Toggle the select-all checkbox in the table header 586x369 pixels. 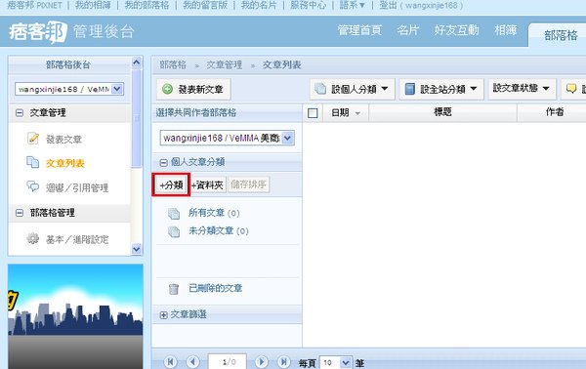[x=313, y=113]
